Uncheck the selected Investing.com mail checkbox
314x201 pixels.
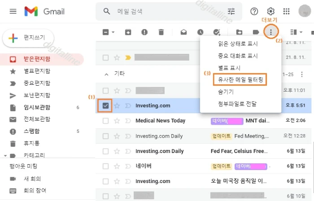pos(105,105)
